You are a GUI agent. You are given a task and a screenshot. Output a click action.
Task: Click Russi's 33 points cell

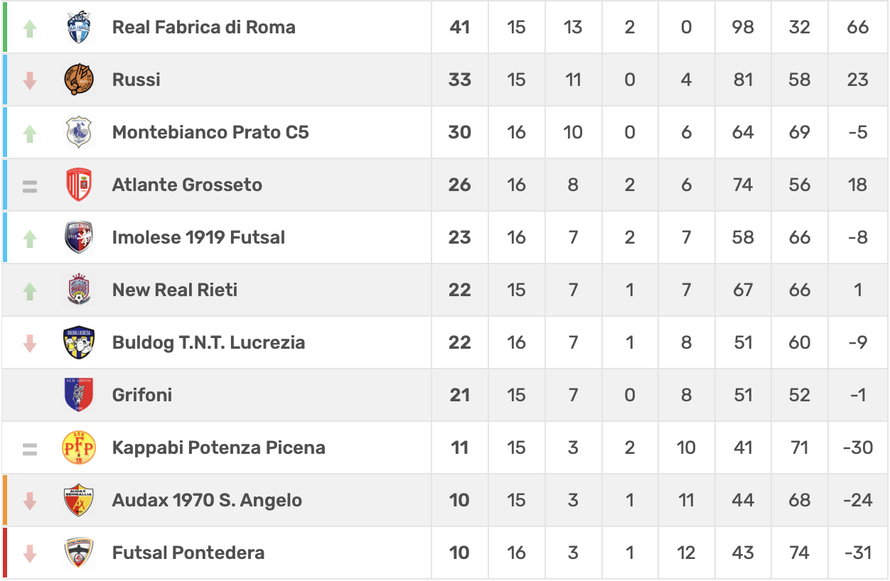[x=460, y=80]
